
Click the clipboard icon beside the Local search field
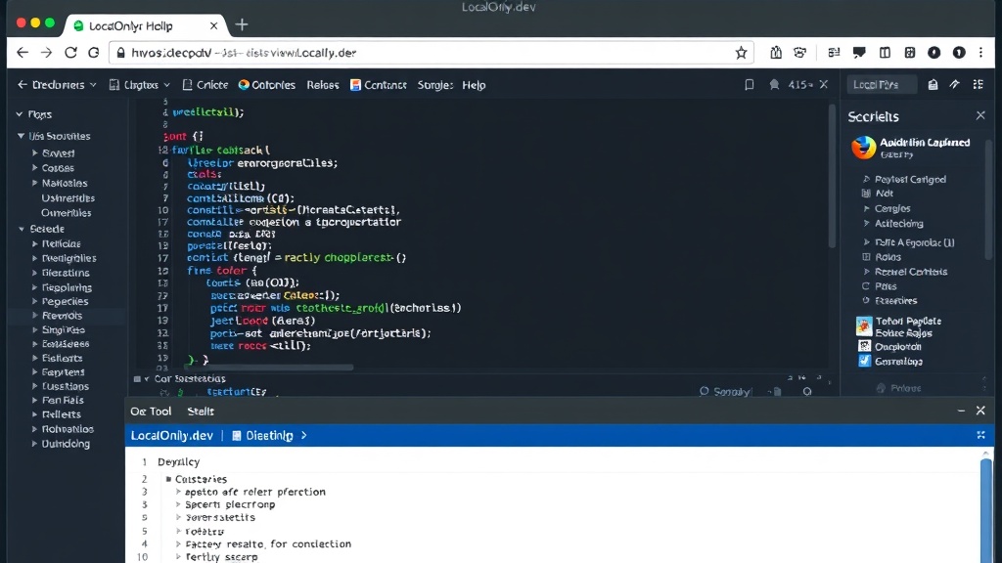[x=933, y=85]
